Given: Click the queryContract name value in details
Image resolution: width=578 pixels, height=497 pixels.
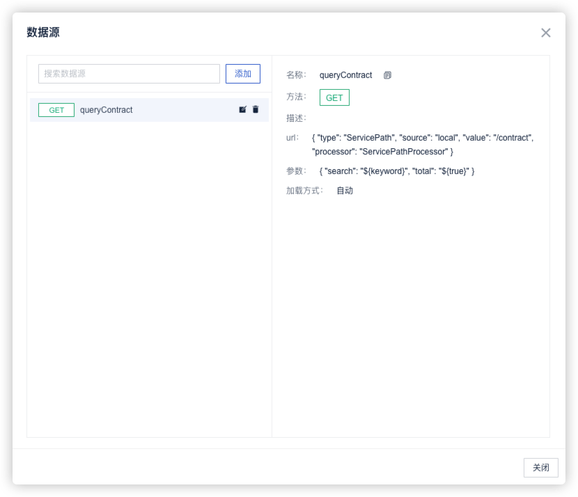Looking at the screenshot, I should (345, 75).
